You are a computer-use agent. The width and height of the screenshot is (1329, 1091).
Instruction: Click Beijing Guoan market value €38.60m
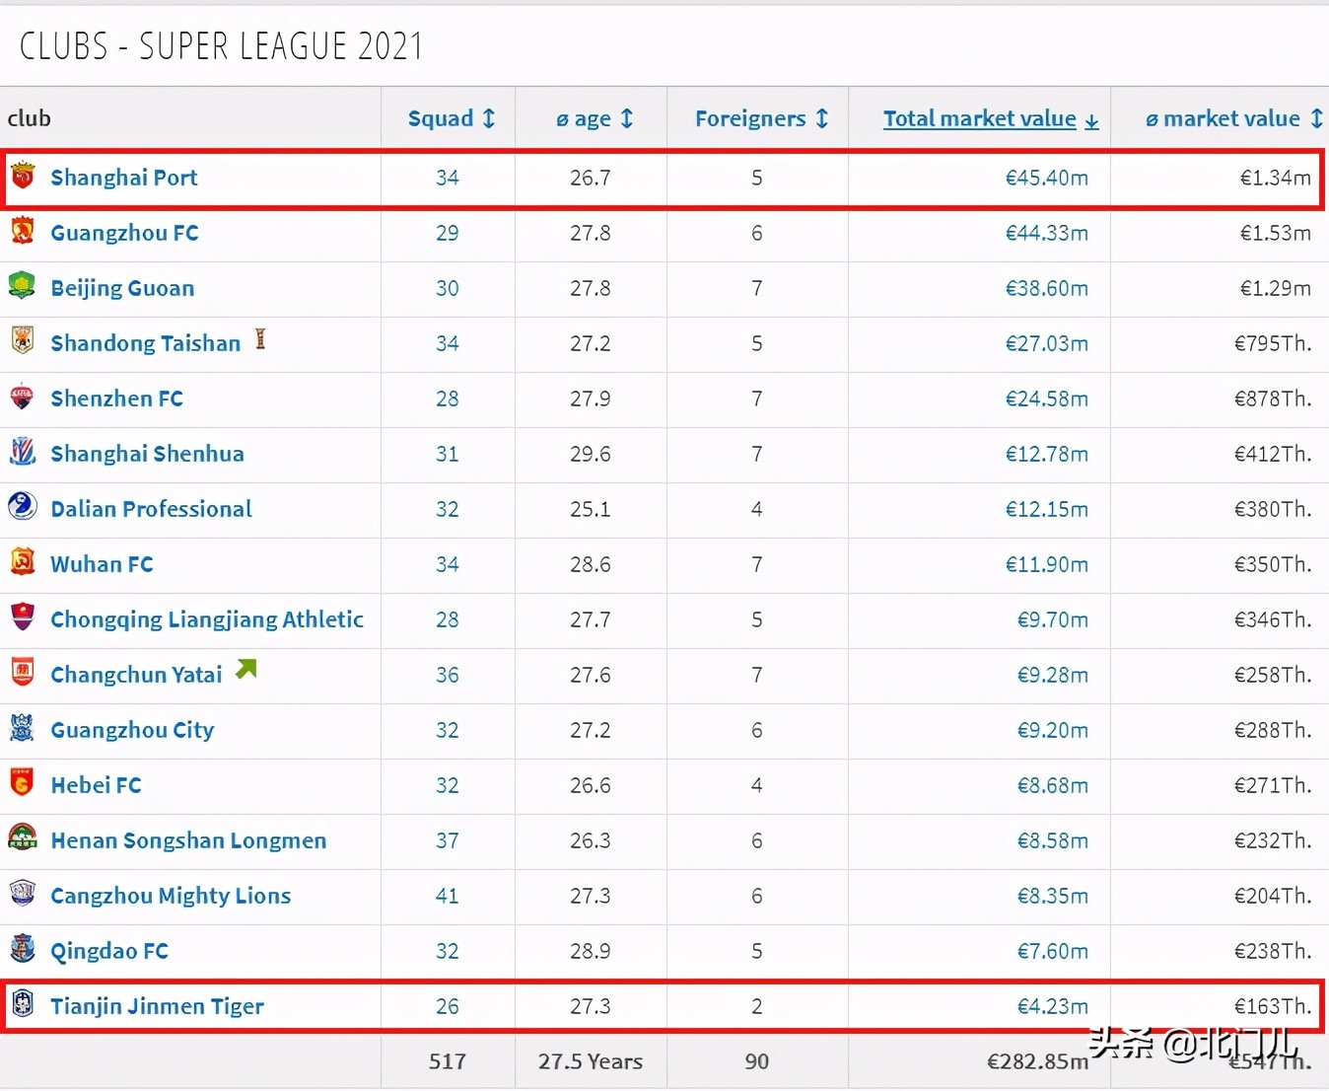[1047, 288]
